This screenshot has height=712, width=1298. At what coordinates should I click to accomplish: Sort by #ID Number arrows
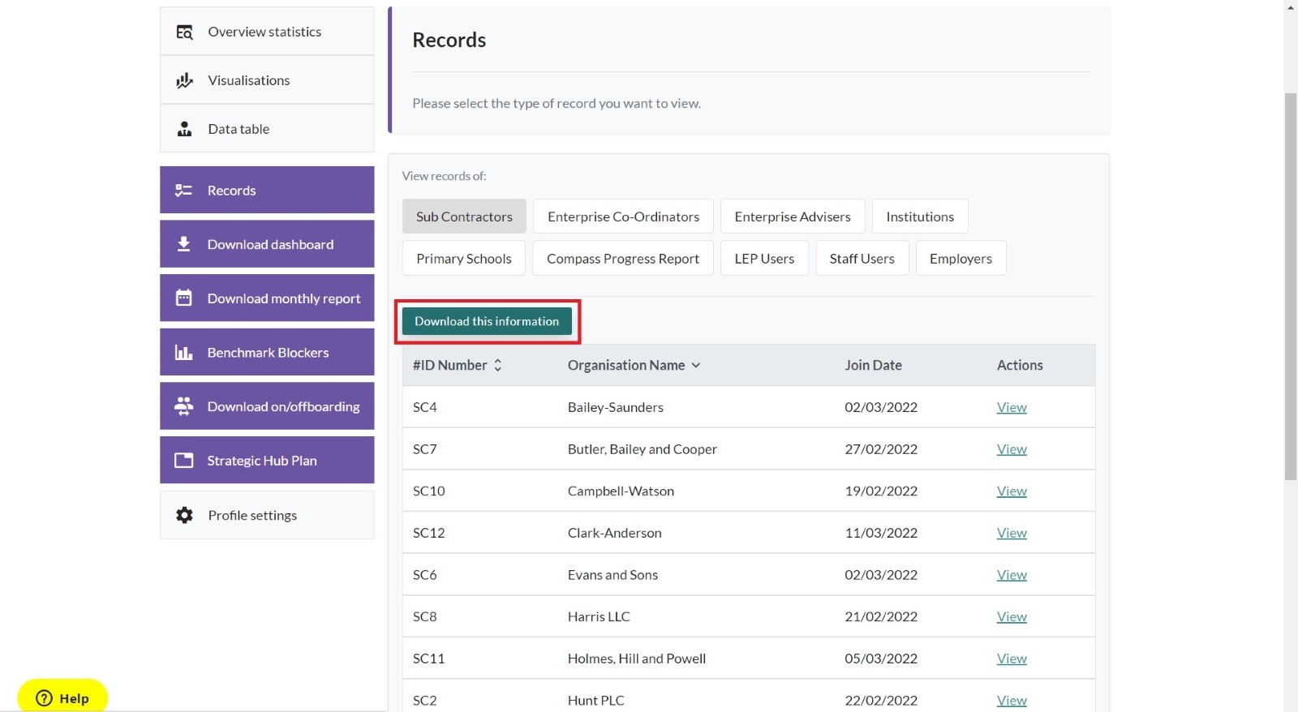pos(498,365)
